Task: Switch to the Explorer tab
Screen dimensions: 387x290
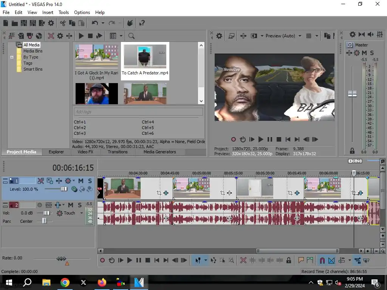Action: click(x=56, y=152)
